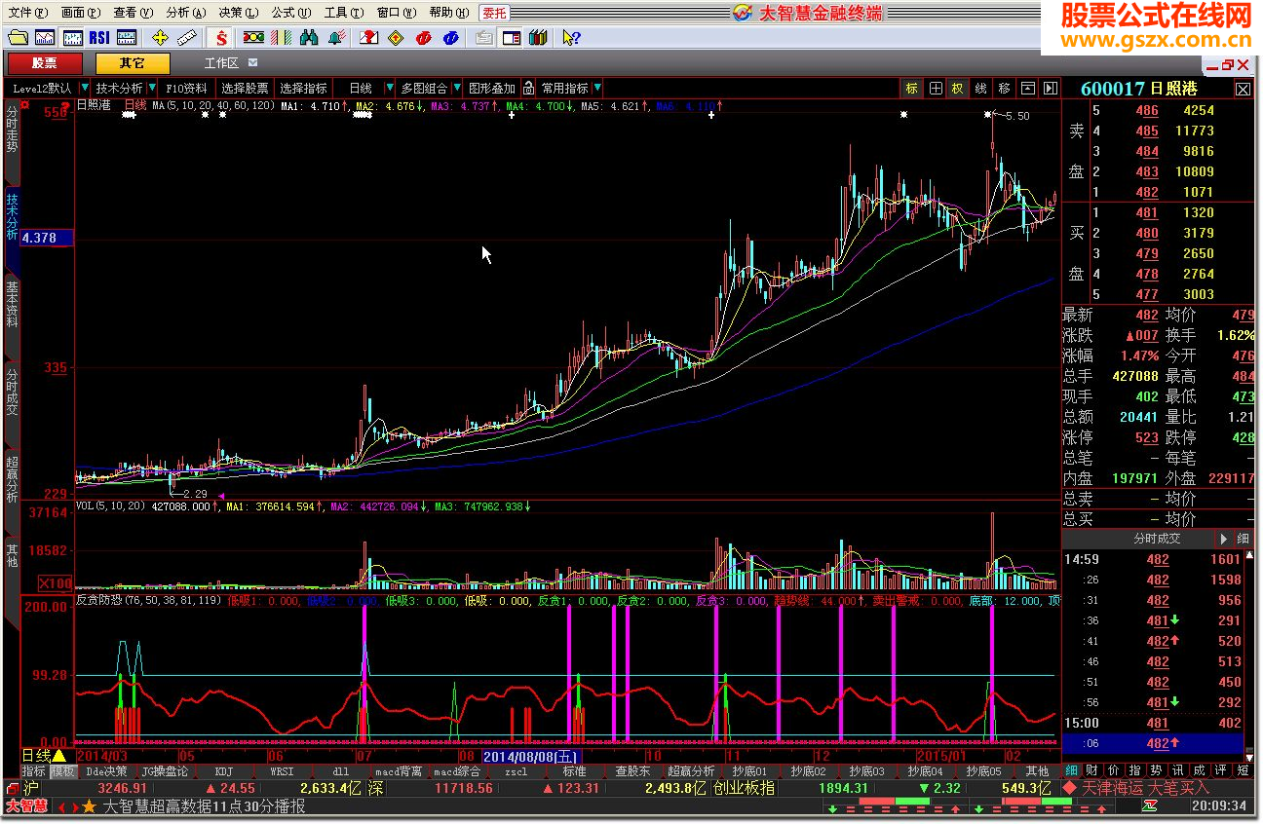Select the ruler measuring tool icon
1263x824 pixels.
187,38
